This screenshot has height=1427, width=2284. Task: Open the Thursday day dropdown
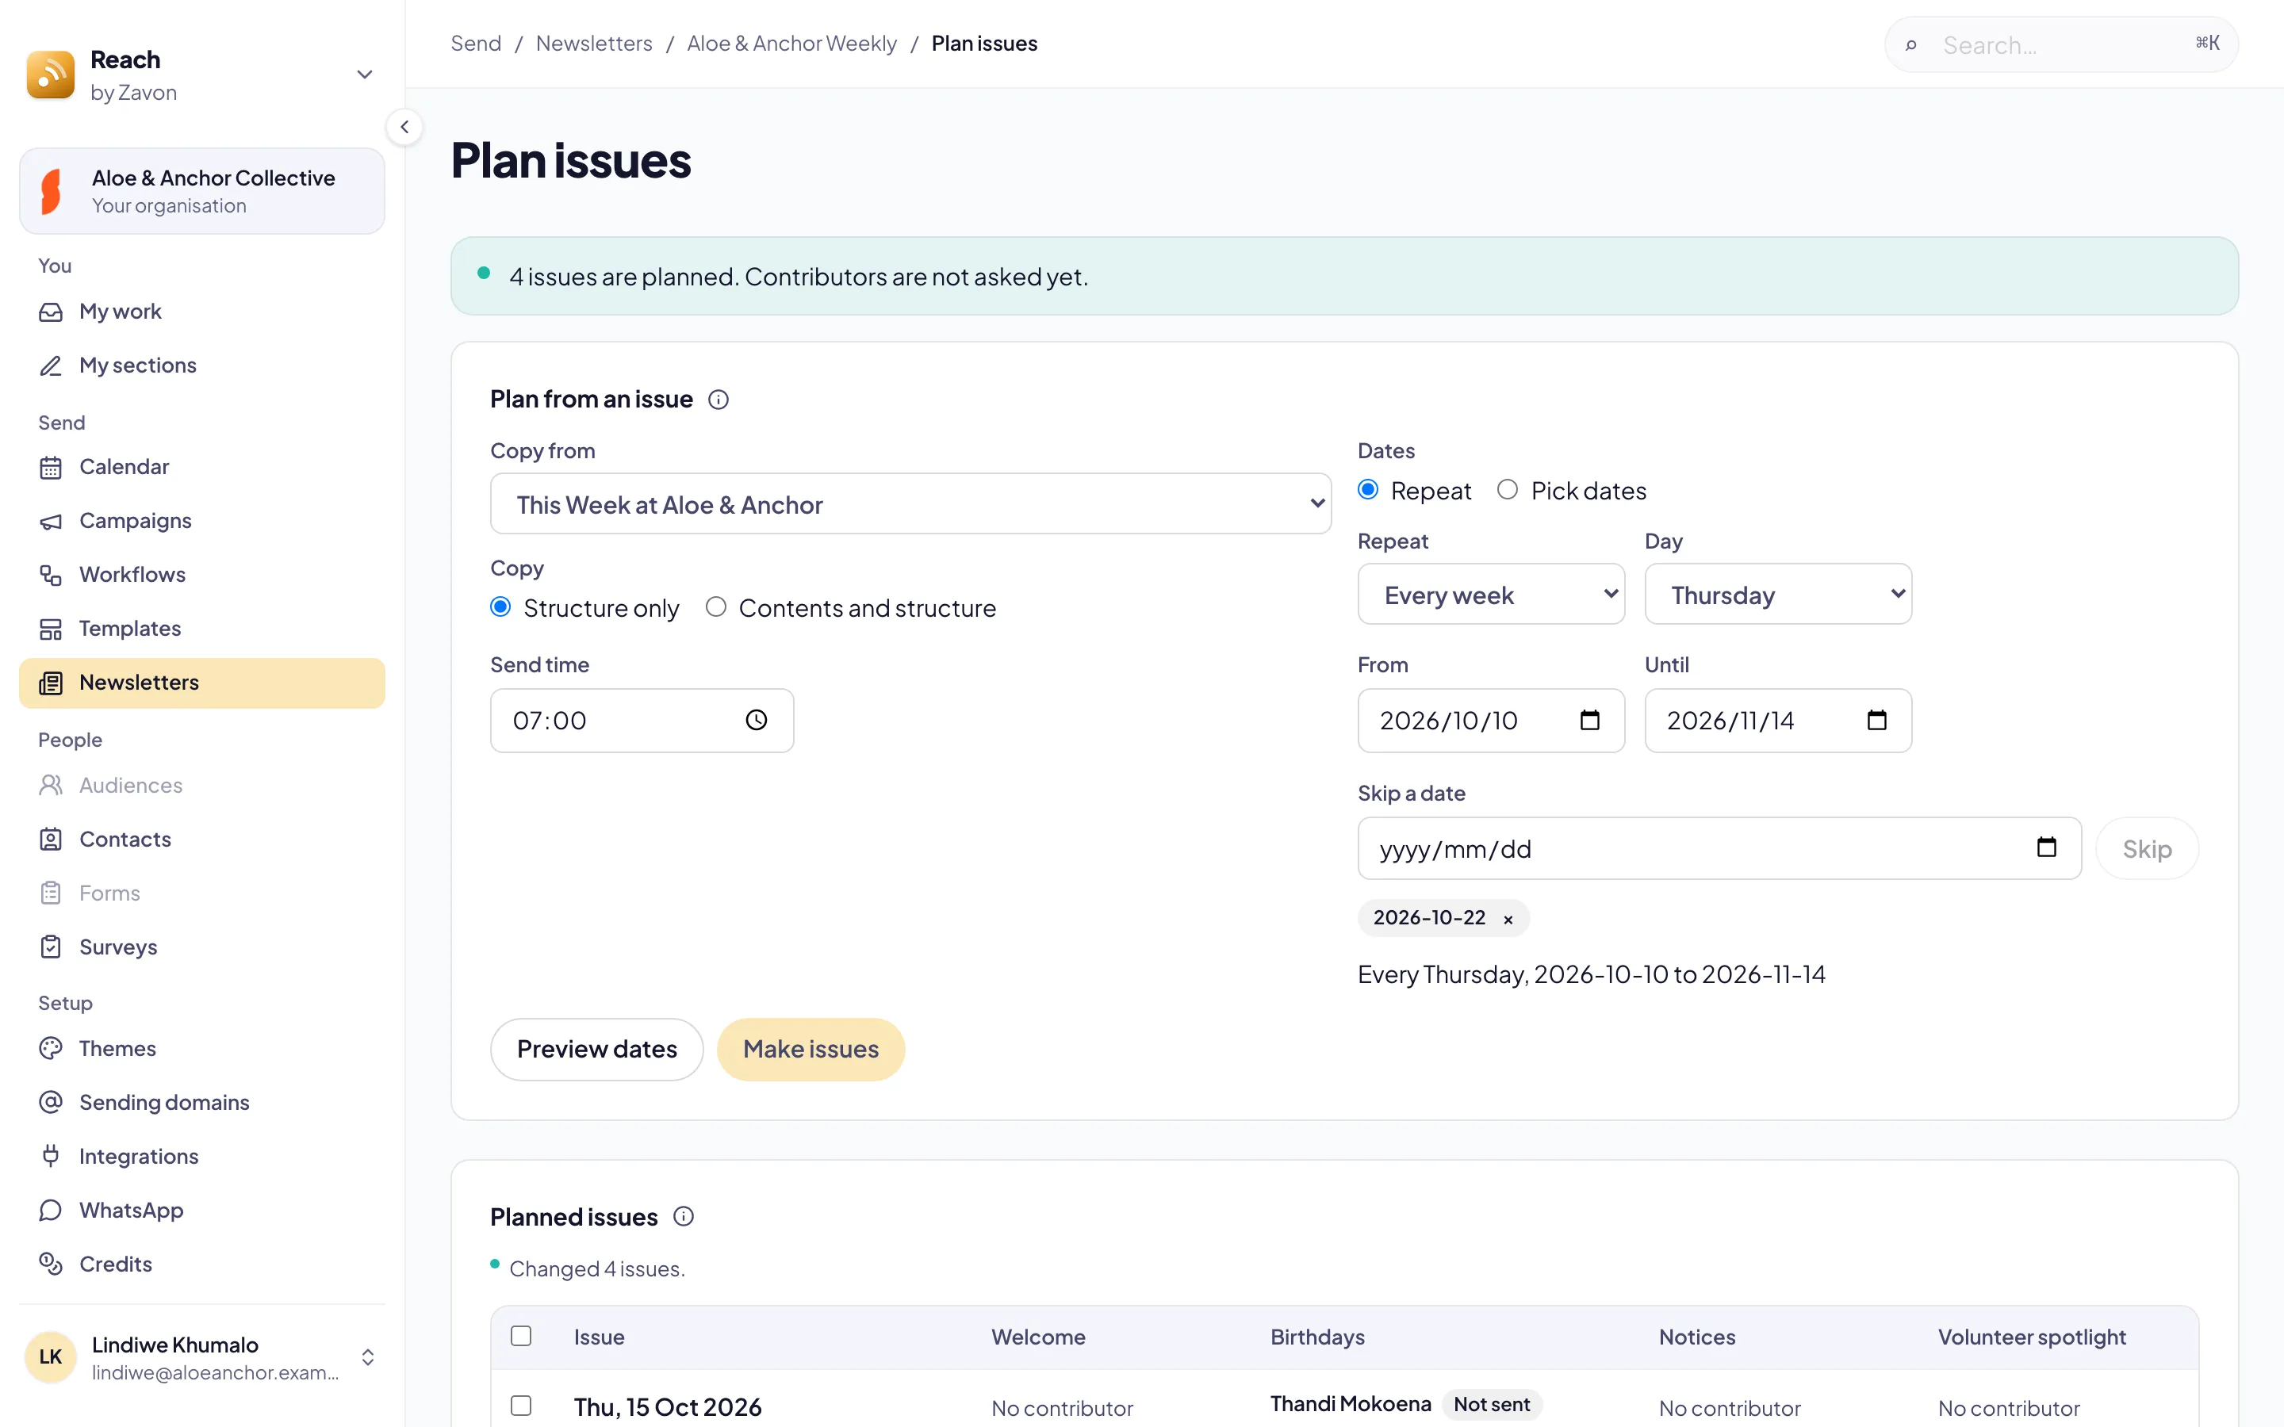click(x=1778, y=595)
